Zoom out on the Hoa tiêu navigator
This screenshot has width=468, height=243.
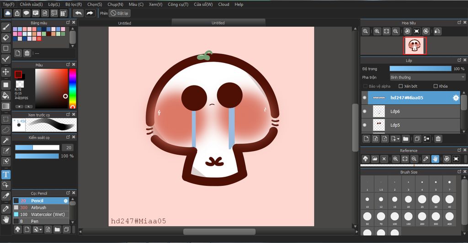(x=395, y=32)
